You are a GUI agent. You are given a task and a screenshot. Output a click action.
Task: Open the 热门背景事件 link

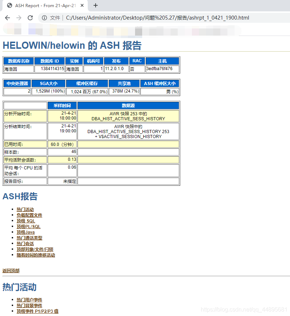pyautogui.click(x=29, y=306)
